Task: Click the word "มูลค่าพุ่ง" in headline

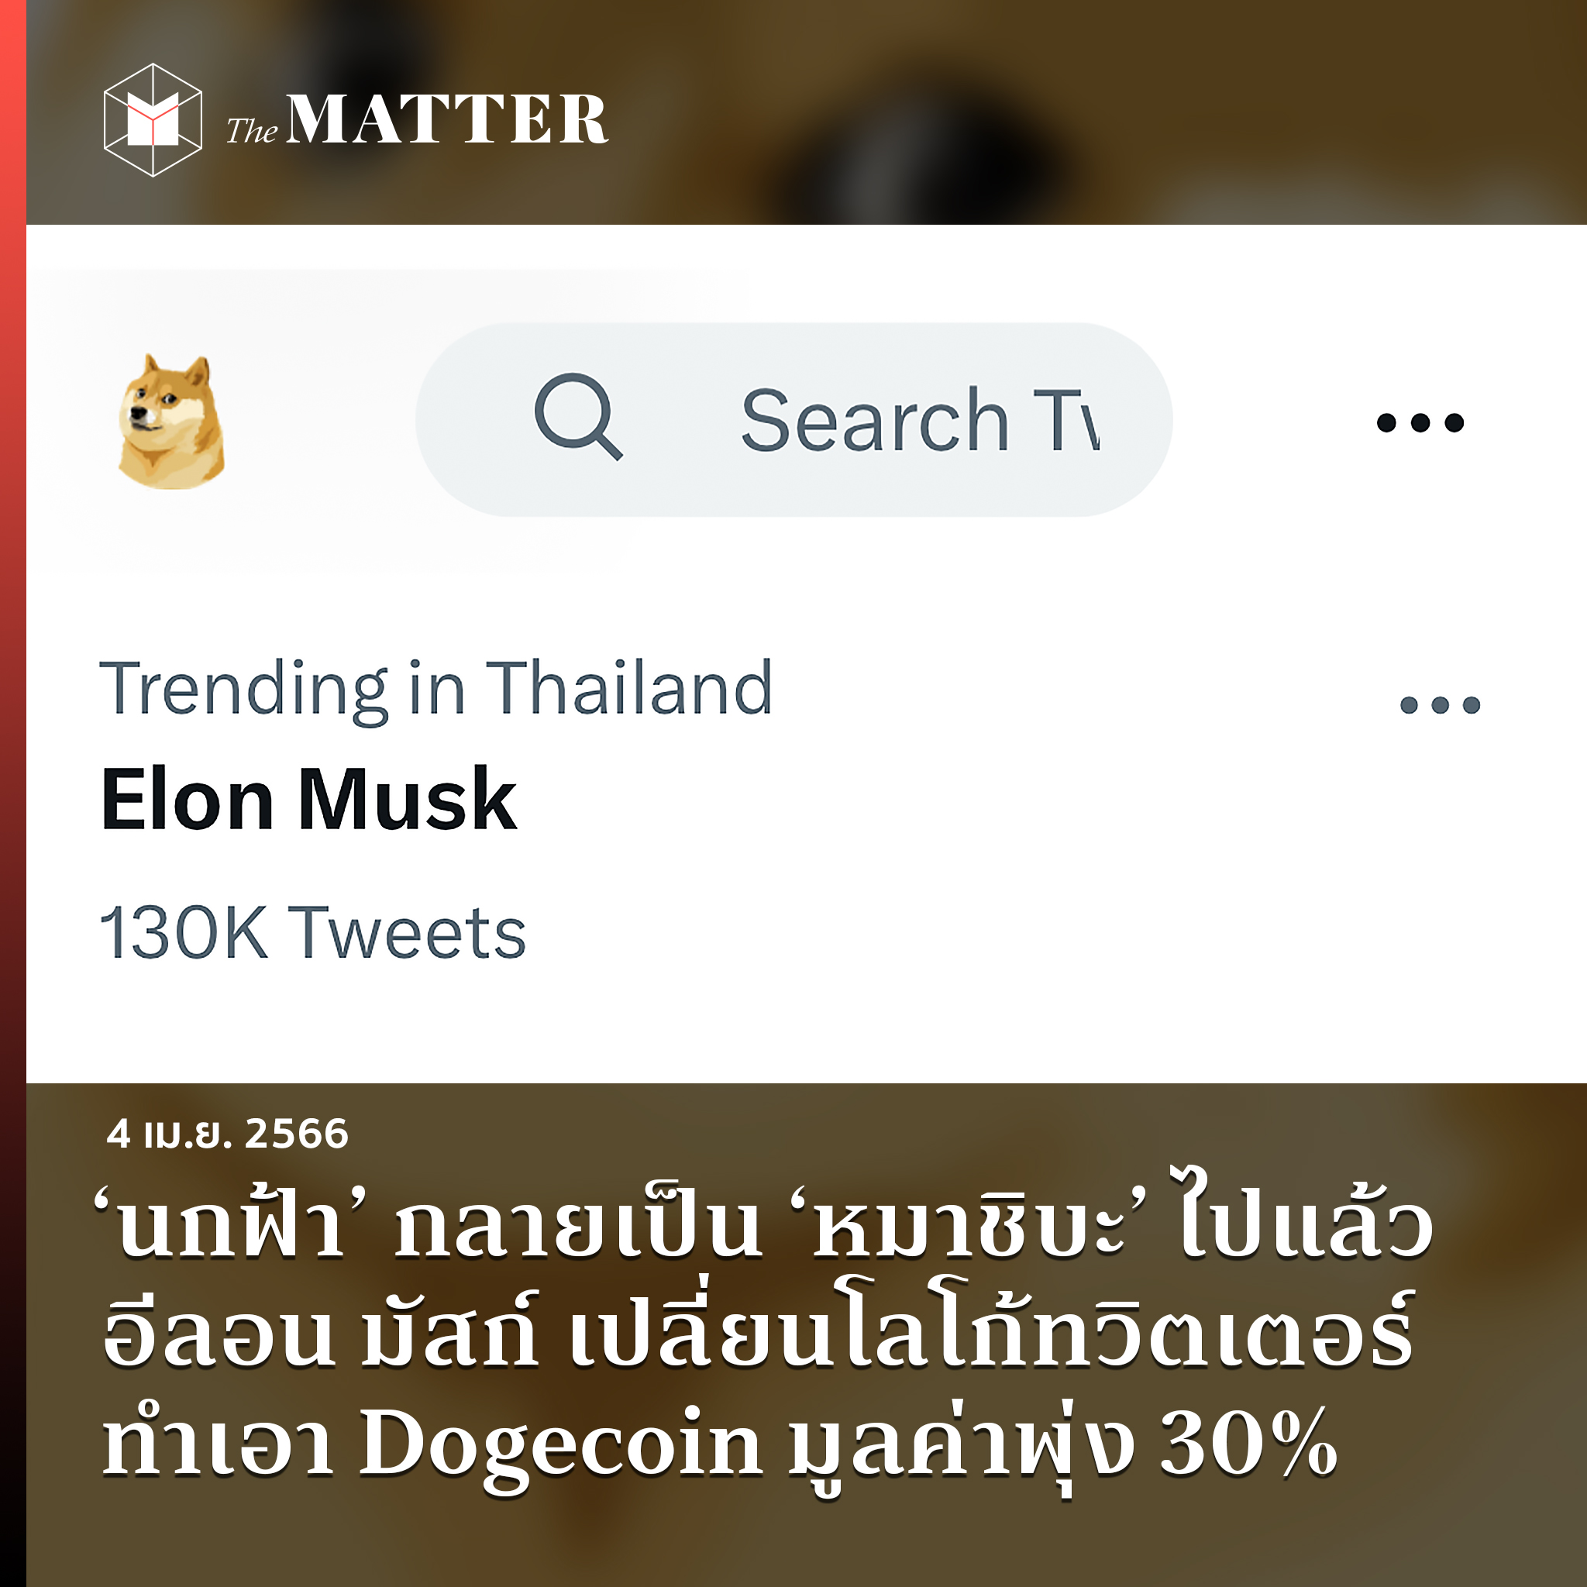Action: [x=961, y=1444]
